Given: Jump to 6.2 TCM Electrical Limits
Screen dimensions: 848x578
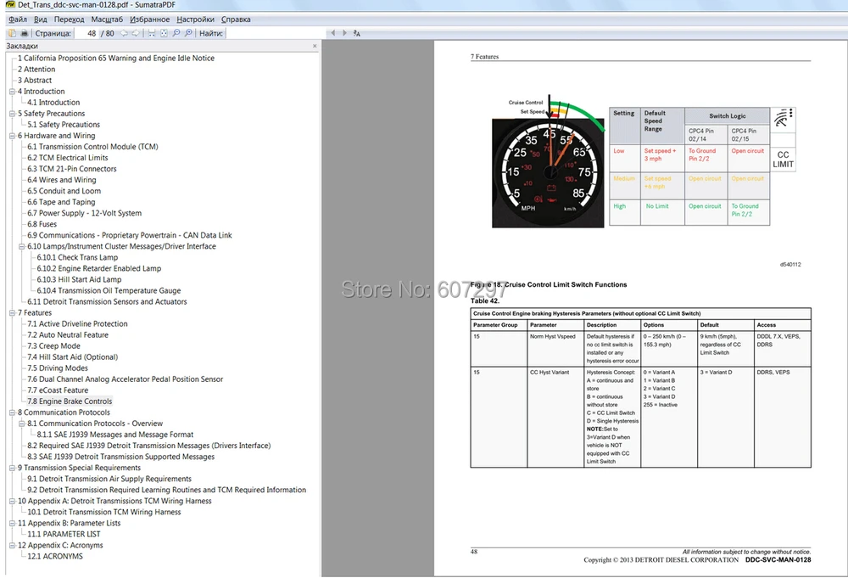Looking at the screenshot, I should tap(68, 158).
